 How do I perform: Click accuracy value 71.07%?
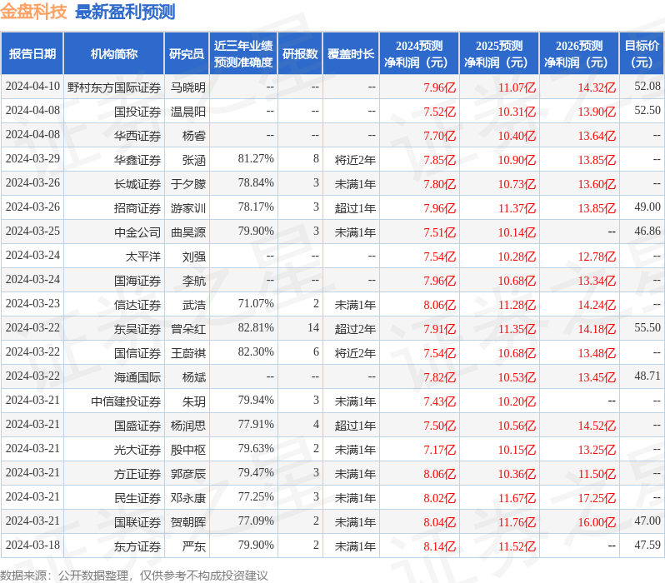point(256,304)
